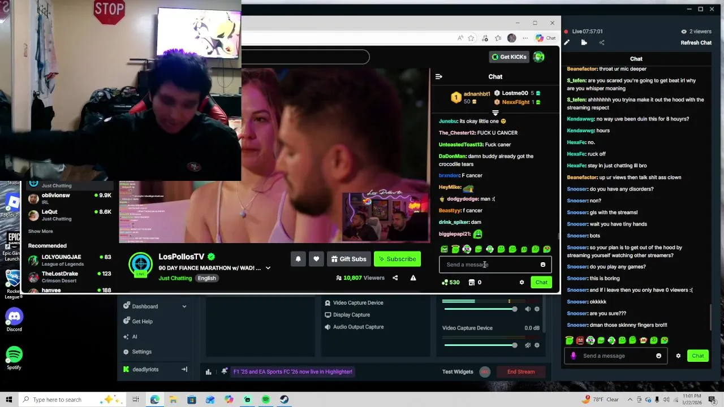
Task: Expand stream title dropdown chevron
Action: (268, 268)
